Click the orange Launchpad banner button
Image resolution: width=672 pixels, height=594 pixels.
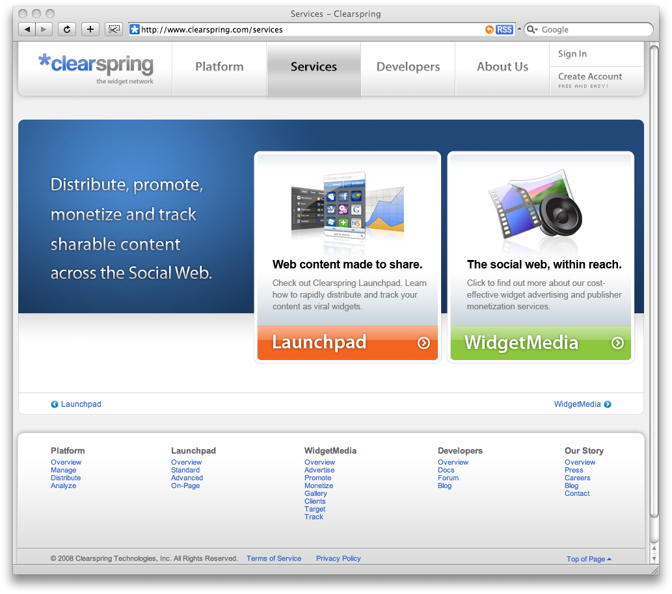(x=347, y=342)
